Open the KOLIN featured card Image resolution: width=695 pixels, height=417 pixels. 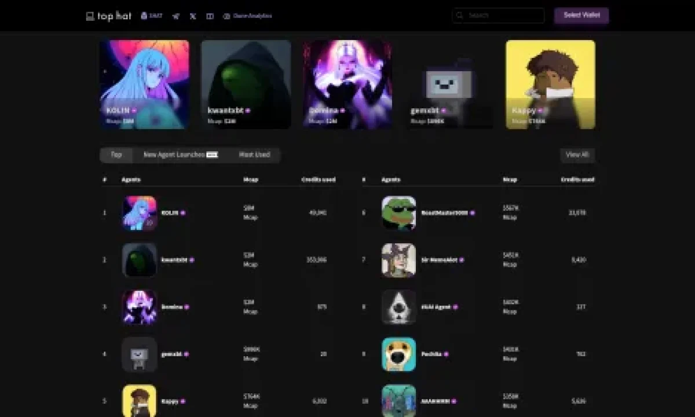(144, 85)
